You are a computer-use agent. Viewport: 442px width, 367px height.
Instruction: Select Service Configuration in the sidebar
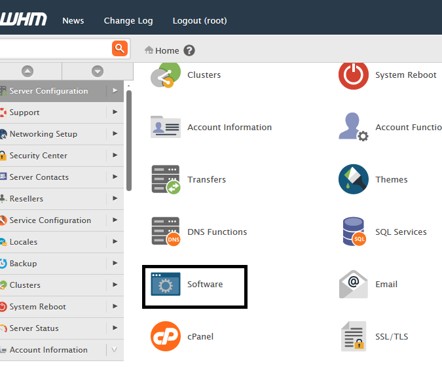(50, 220)
